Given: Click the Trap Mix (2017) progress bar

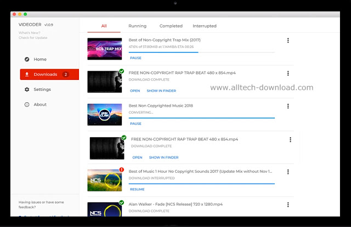Looking at the screenshot, I should point(202,52).
